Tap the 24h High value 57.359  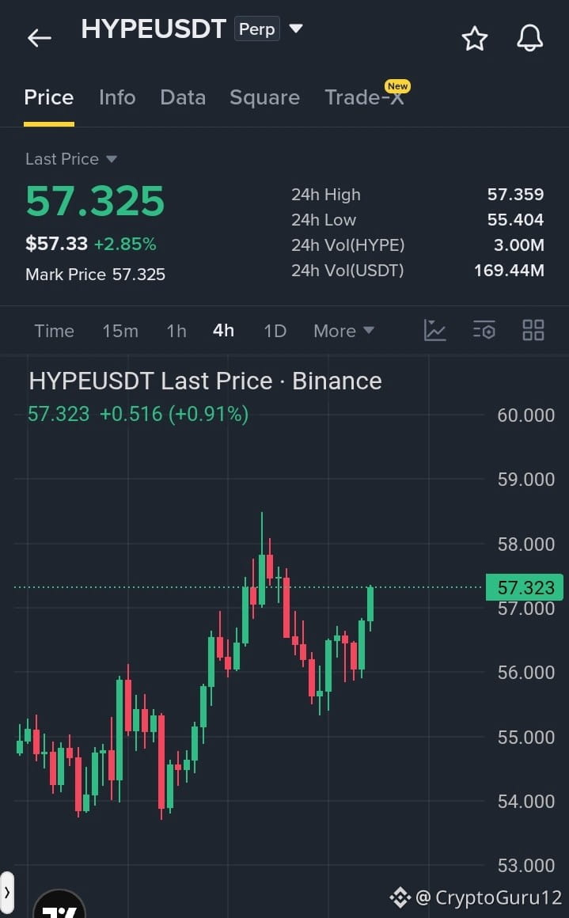[x=516, y=195]
